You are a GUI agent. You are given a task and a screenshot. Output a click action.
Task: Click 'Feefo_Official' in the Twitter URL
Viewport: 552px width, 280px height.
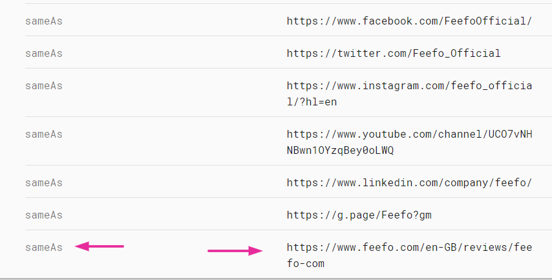click(x=456, y=53)
